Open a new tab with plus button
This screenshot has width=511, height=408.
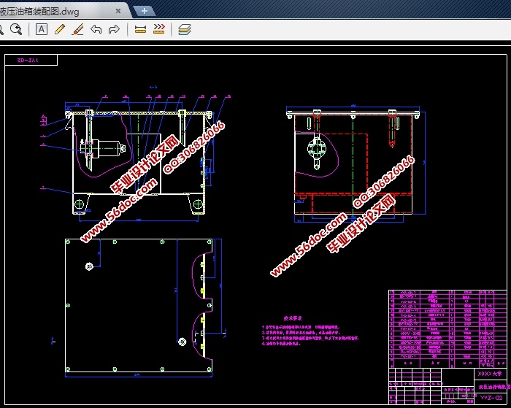tap(145, 10)
